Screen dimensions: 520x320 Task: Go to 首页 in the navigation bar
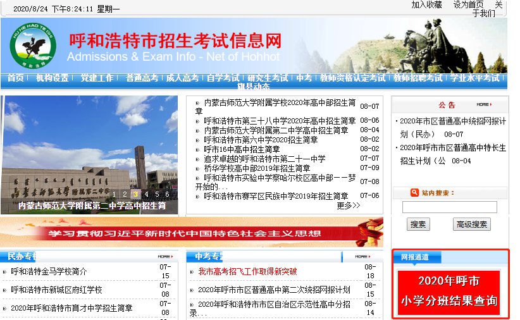[16, 78]
